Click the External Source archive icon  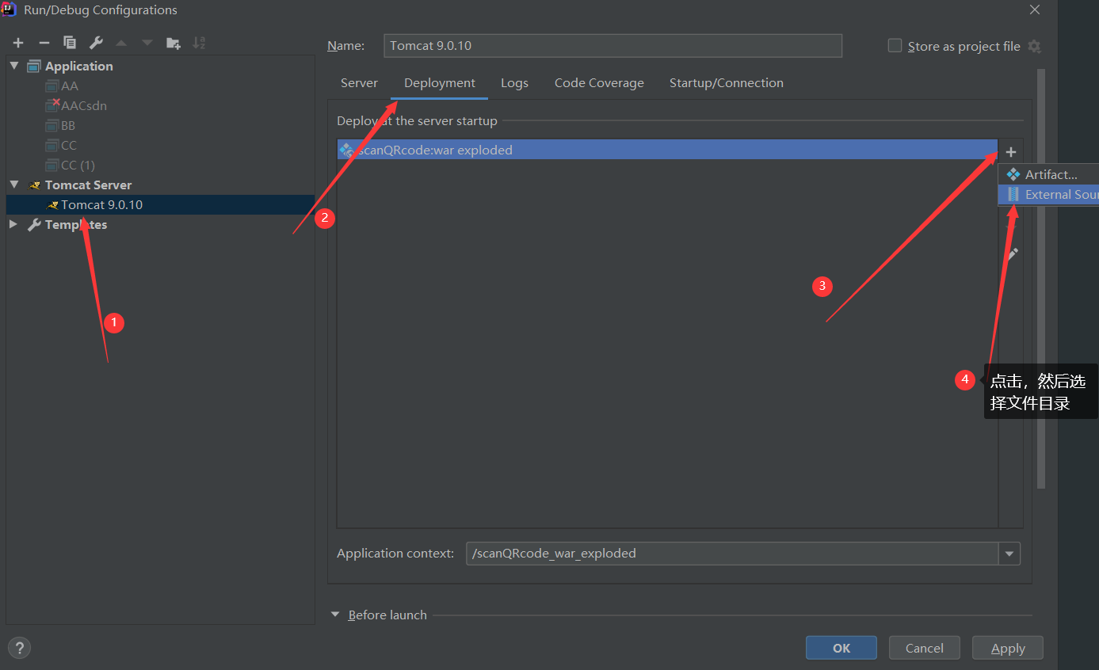tap(1013, 194)
